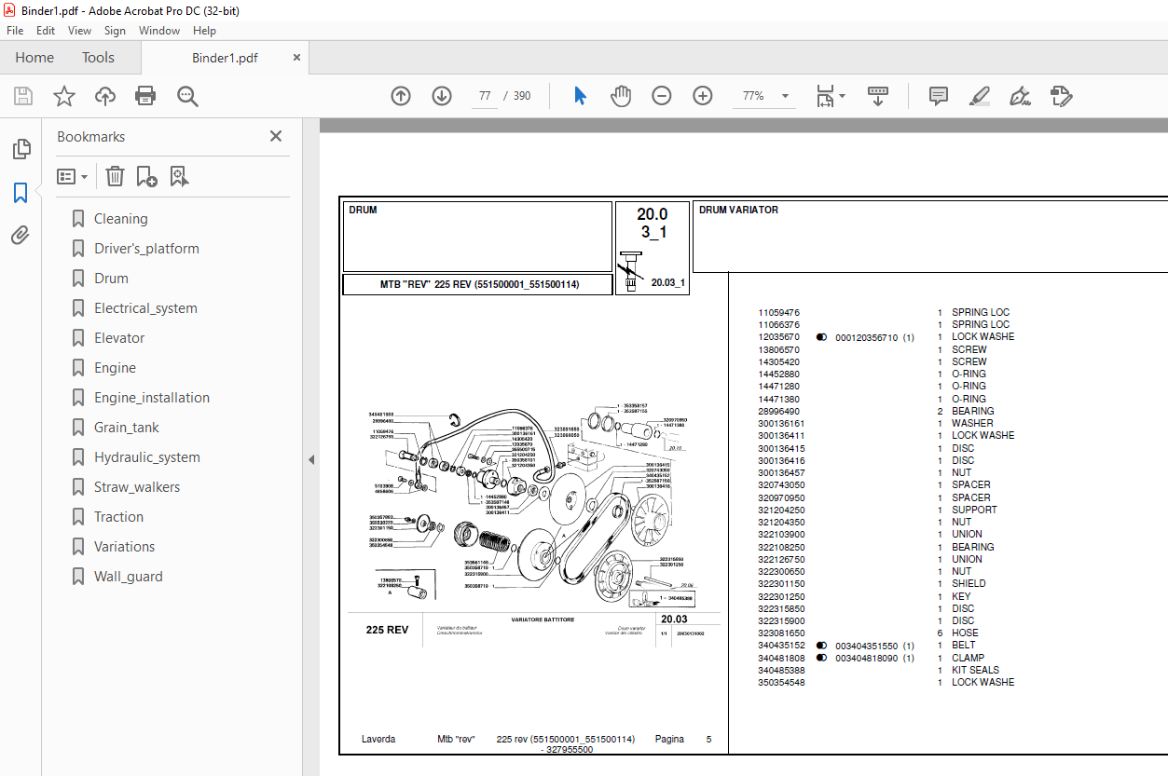The image size is (1168, 776).
Task: Collapse the navigation pane arrow
Action: pyautogui.click(x=311, y=459)
